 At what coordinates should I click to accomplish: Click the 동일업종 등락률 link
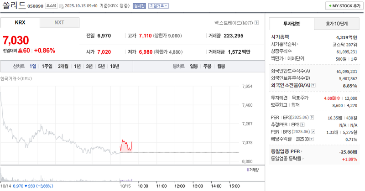287,159
